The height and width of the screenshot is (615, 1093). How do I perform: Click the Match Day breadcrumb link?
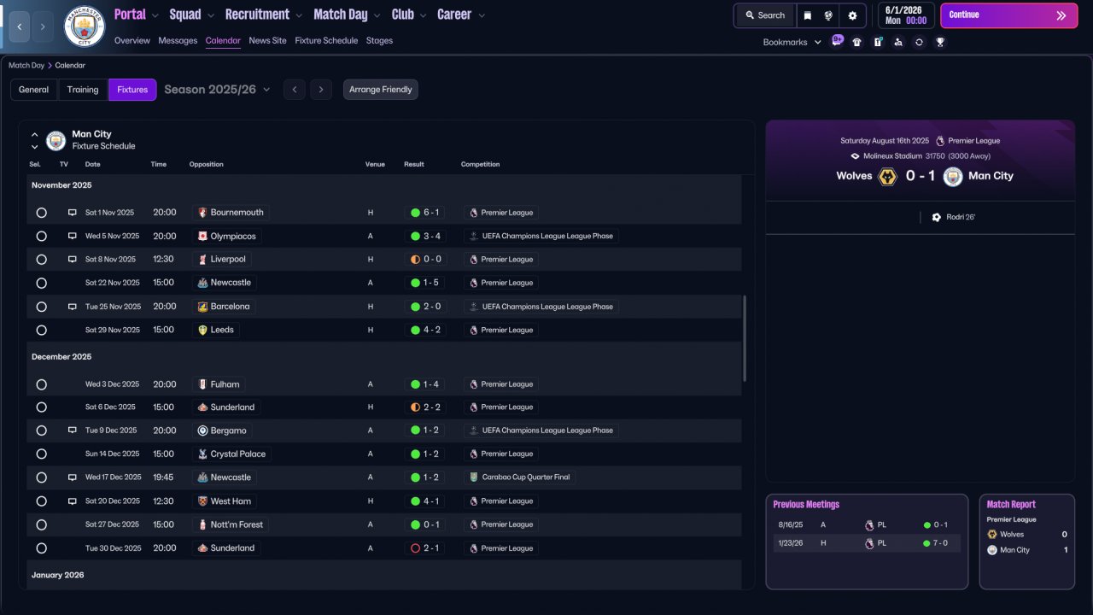pyautogui.click(x=26, y=66)
